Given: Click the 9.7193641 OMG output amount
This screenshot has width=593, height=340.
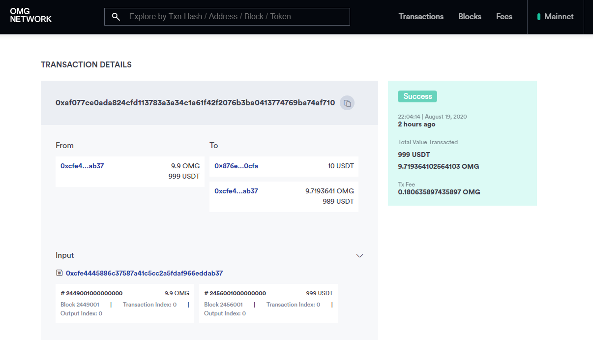Looking at the screenshot, I should pyautogui.click(x=329, y=191).
